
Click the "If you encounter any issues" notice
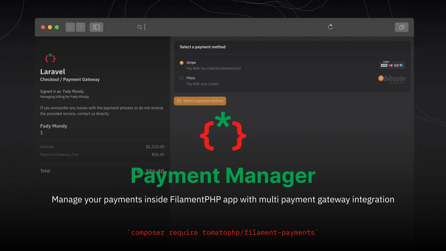pos(102,111)
